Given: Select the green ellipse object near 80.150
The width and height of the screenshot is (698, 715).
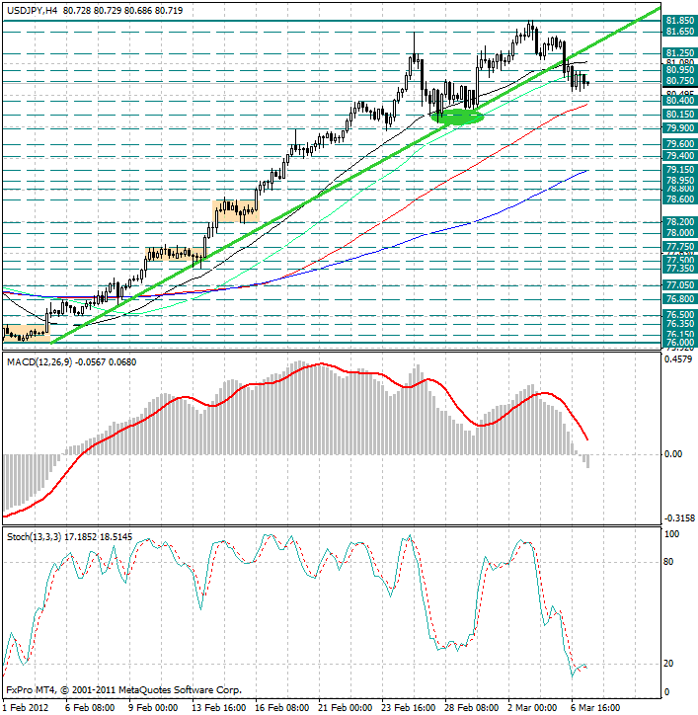Looking at the screenshot, I should coord(457,118).
